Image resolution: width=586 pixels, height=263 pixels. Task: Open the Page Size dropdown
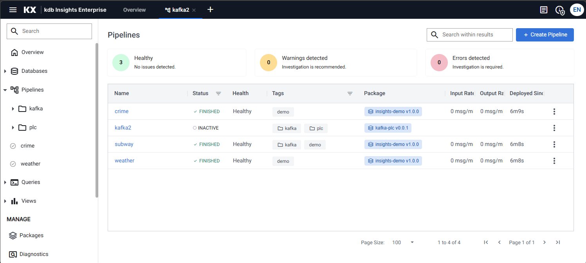tap(404, 243)
